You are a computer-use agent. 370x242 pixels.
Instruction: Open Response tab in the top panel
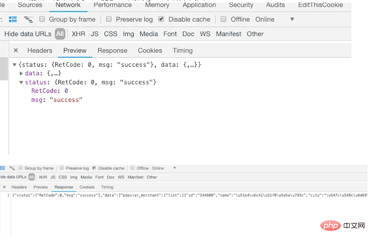pyautogui.click(x=112, y=50)
